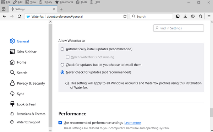Open Search settings category
Screen dimensions: 213x132
pos(18,73)
